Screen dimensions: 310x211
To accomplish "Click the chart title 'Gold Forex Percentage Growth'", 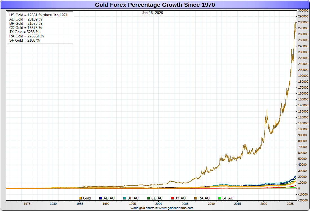I will pos(155,5).
